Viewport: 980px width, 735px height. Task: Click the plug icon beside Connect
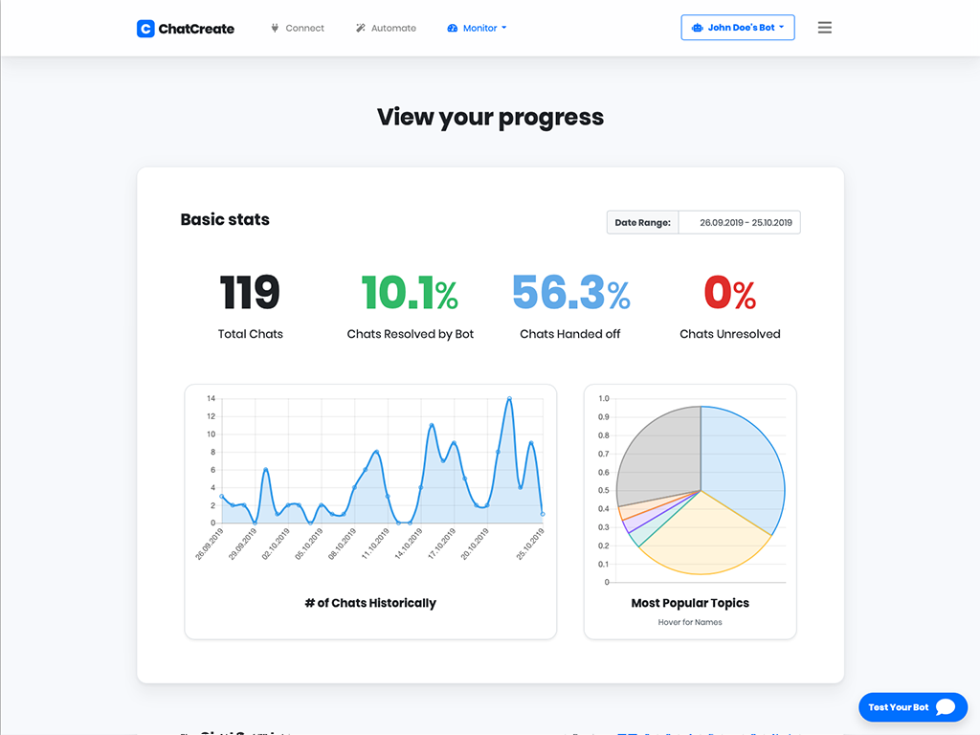click(275, 28)
